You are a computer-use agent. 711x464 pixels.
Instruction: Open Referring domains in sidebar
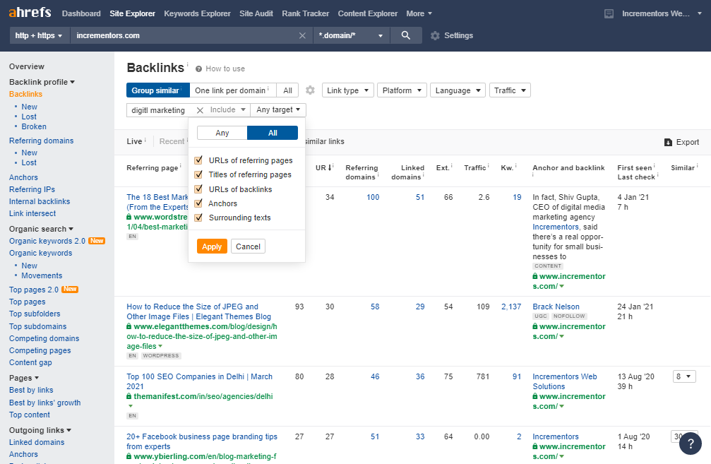pyautogui.click(x=41, y=141)
